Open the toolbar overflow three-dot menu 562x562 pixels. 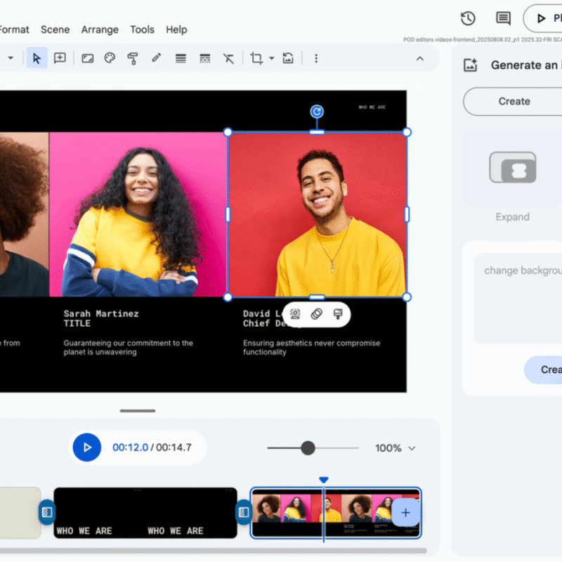(x=316, y=58)
